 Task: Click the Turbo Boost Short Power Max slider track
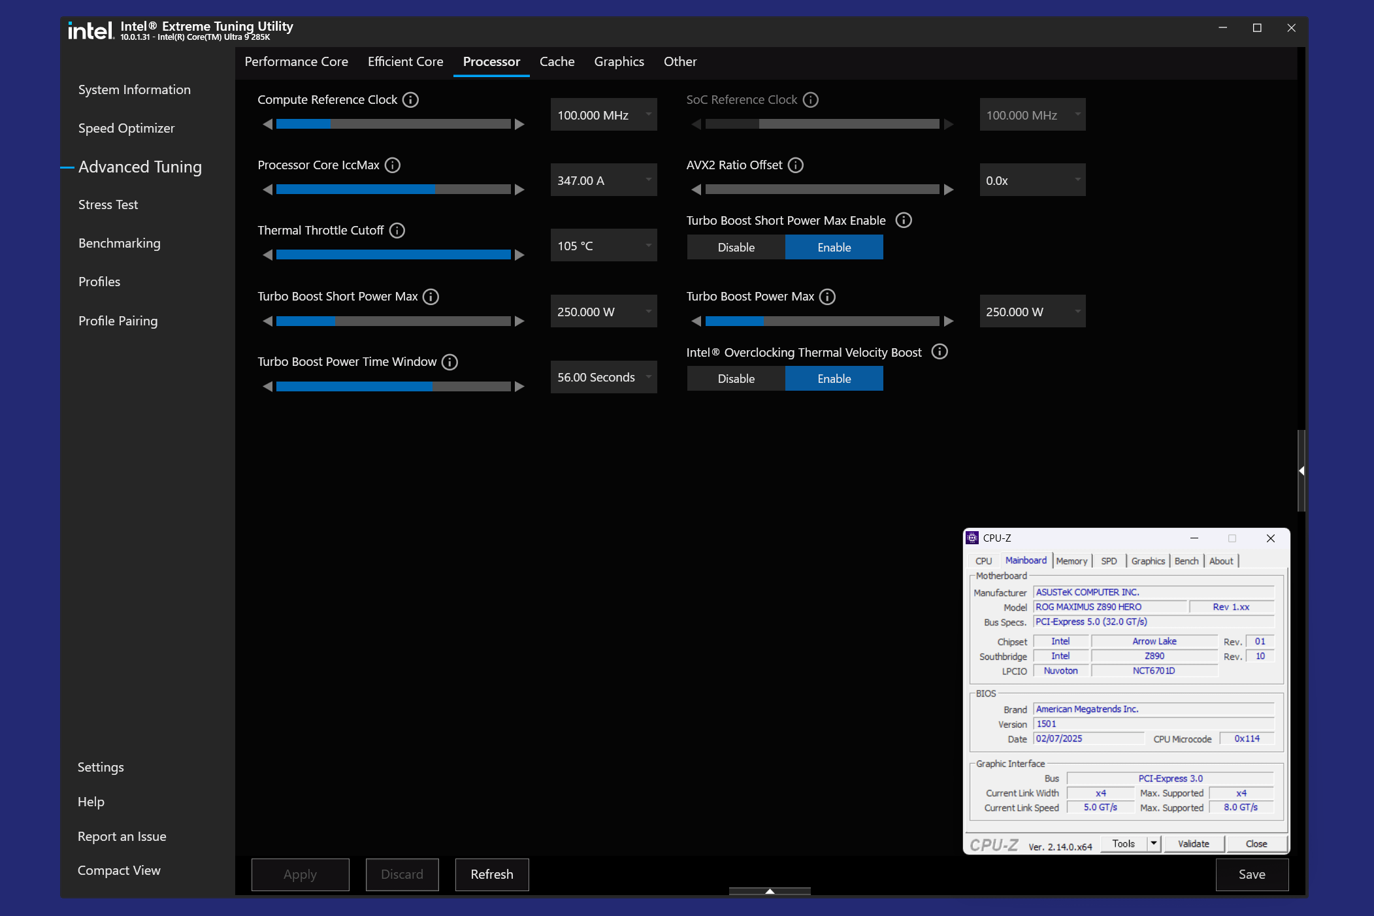(393, 321)
